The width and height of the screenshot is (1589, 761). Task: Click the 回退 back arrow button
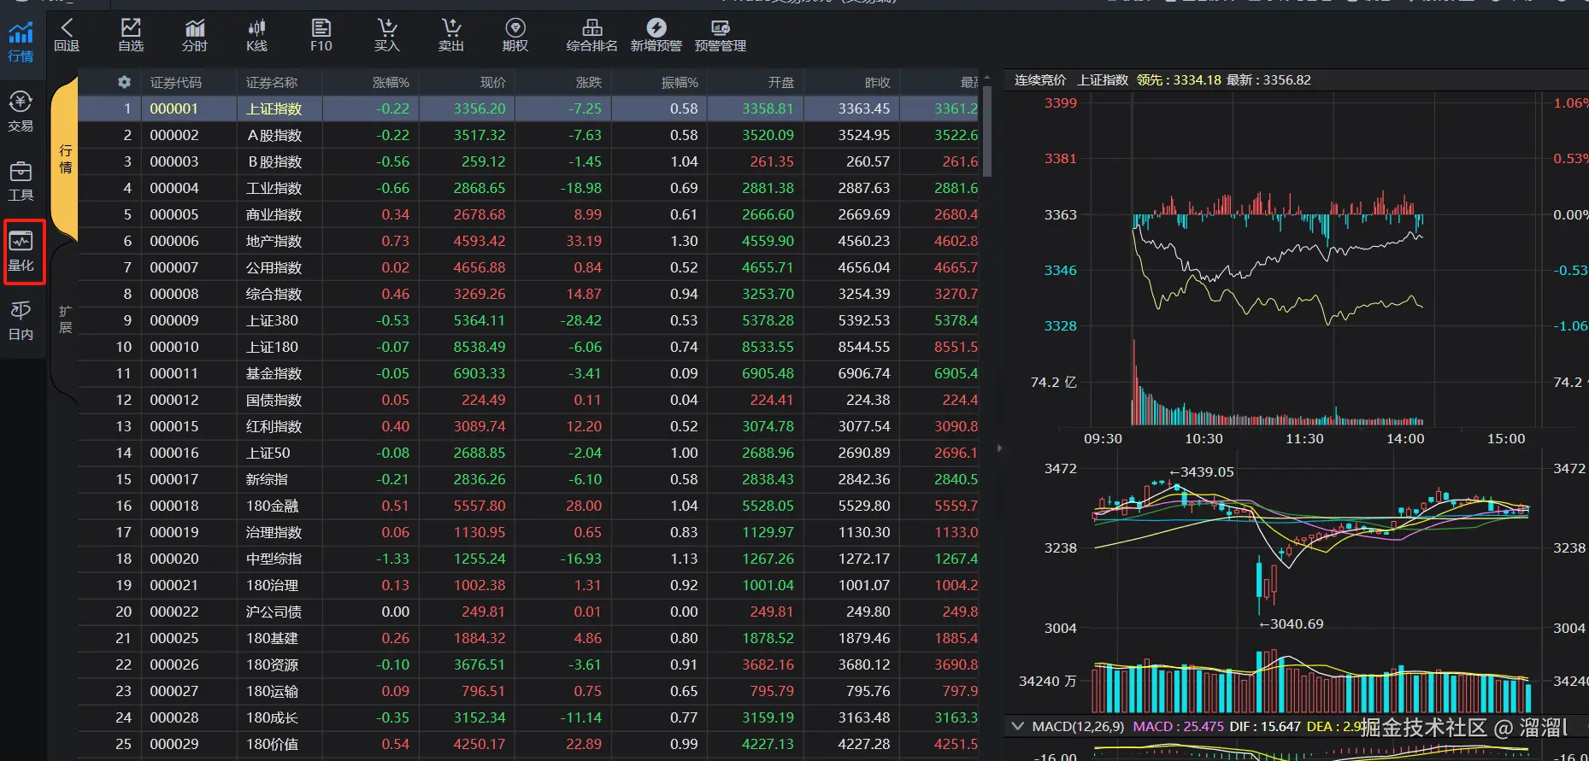coord(67,35)
